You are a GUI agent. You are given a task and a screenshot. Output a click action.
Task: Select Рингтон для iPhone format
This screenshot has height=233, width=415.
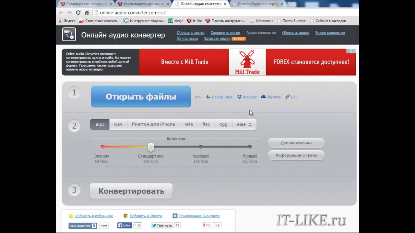click(153, 124)
